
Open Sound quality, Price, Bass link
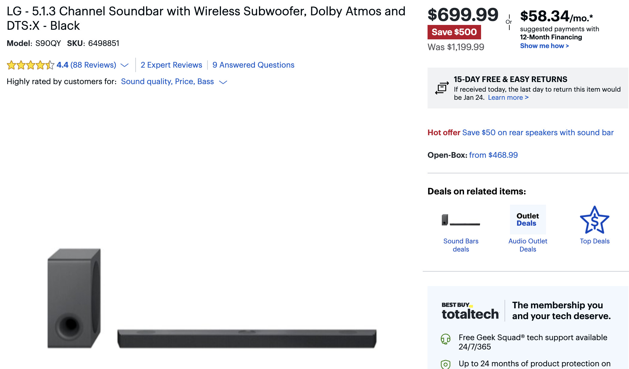[167, 82]
